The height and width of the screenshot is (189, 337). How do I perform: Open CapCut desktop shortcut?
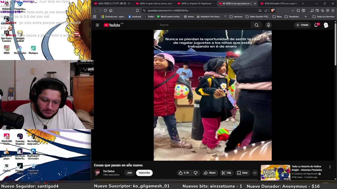pyautogui.click(x=7, y=167)
